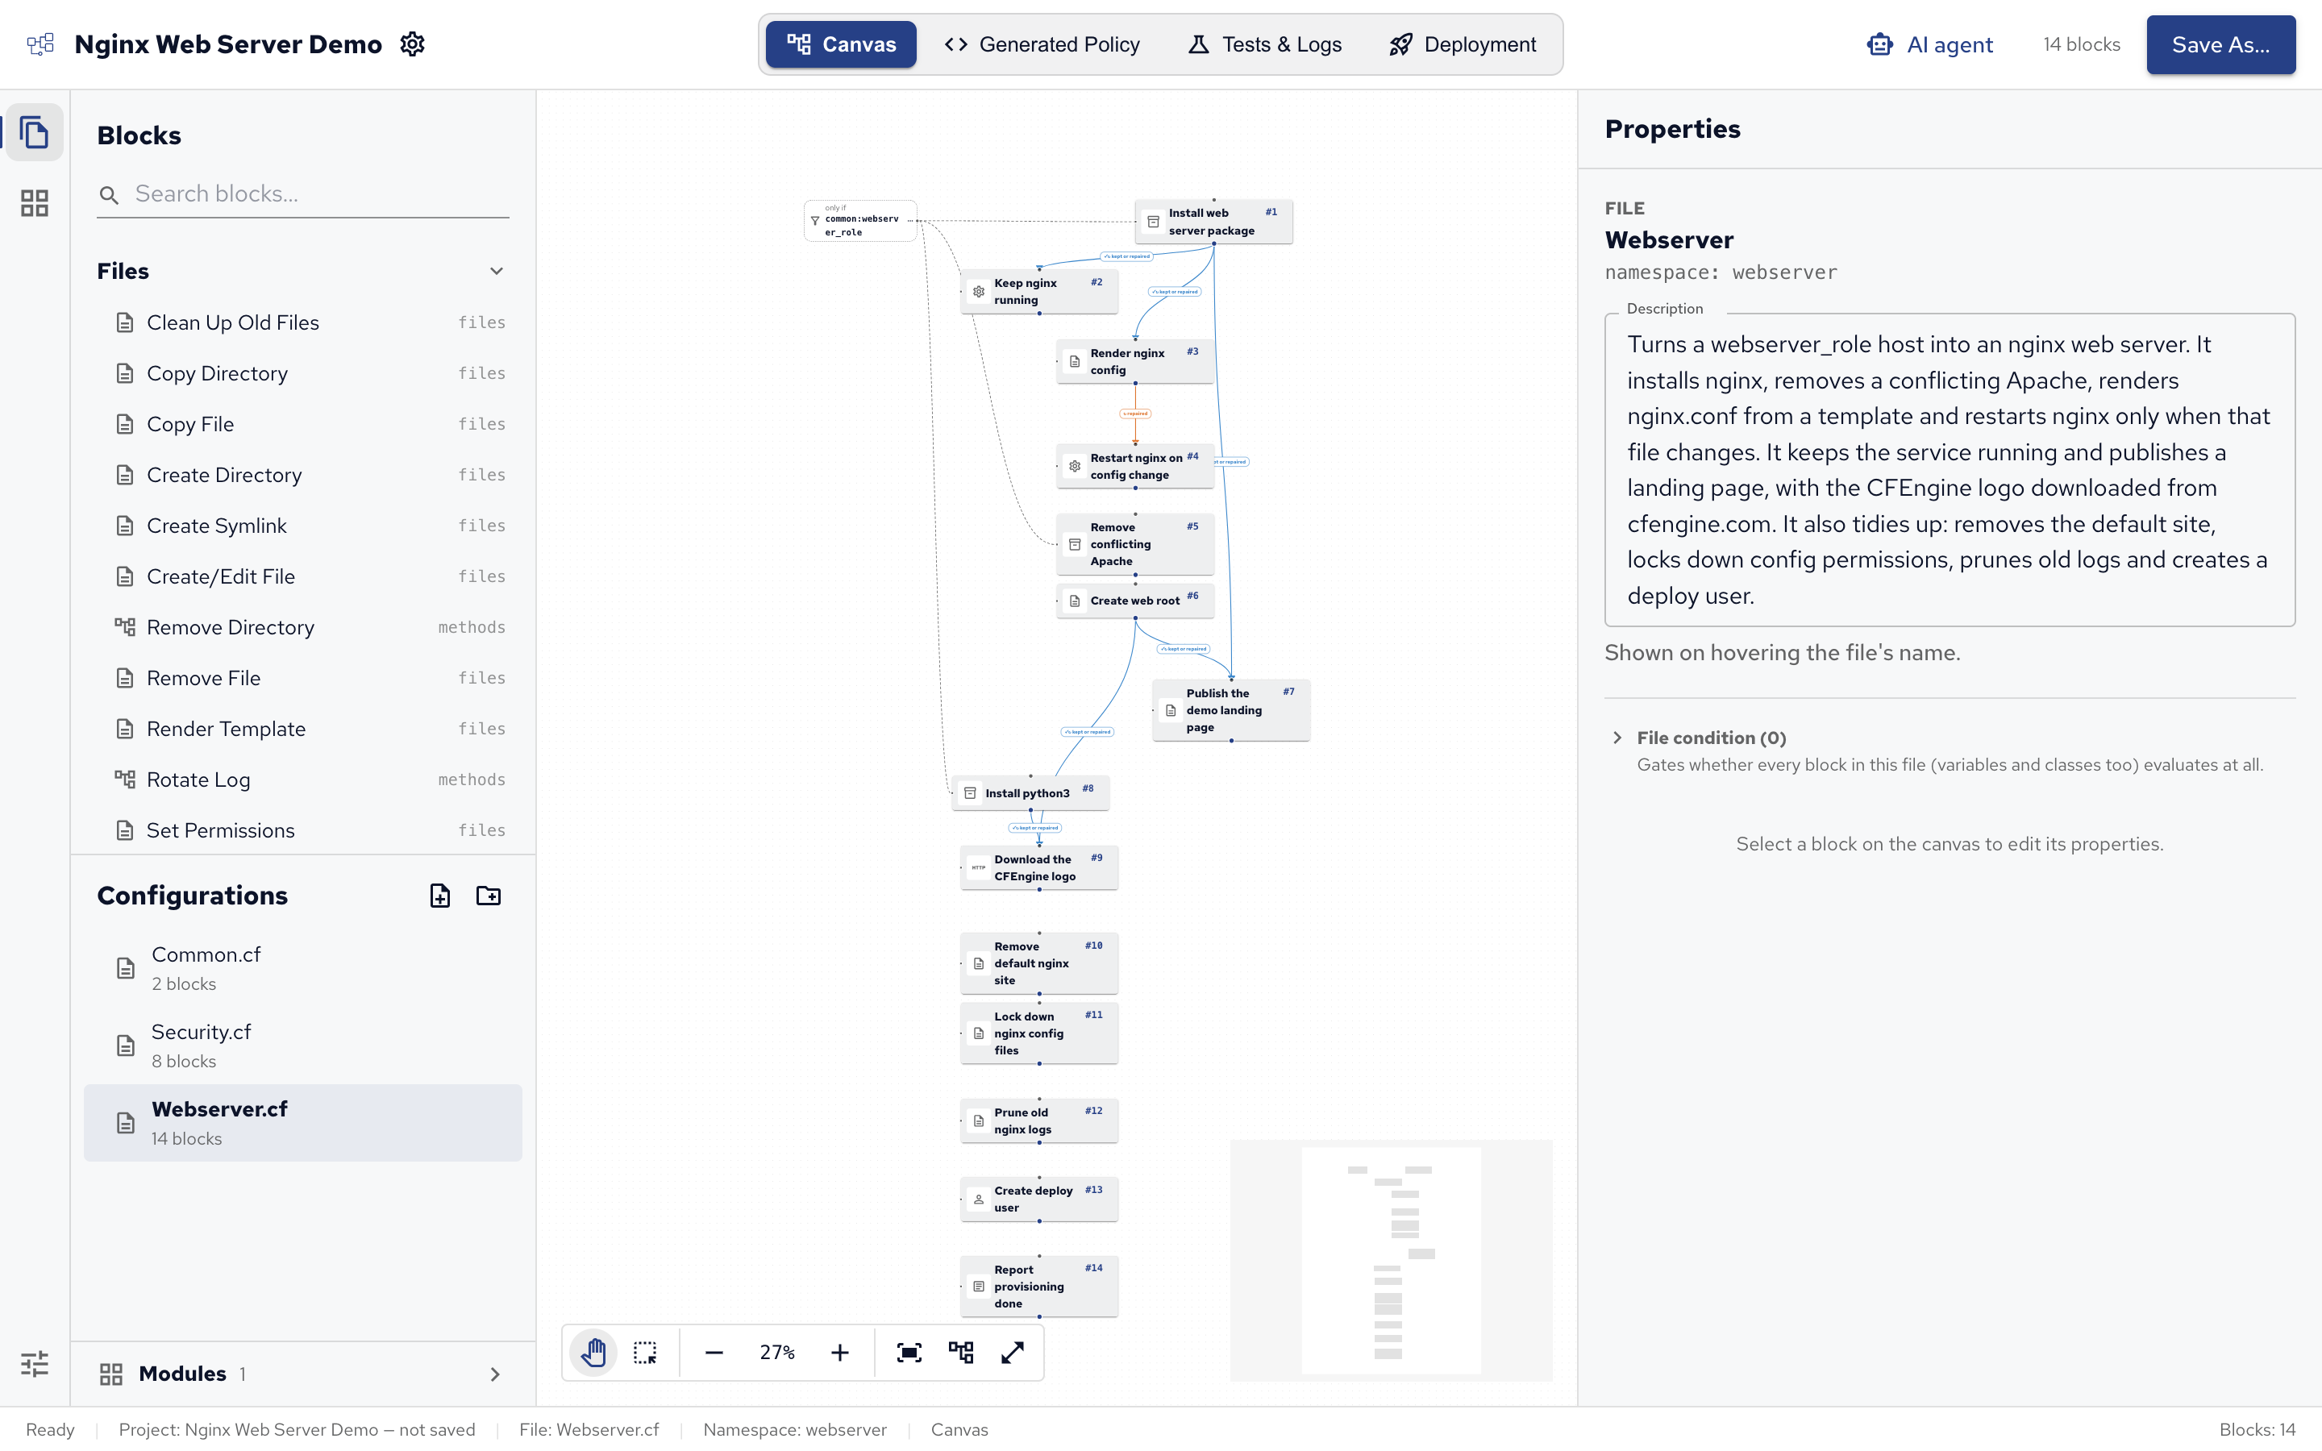Select the pan hand tool
Image resolution: width=2322 pixels, height=1451 pixels.
(594, 1352)
